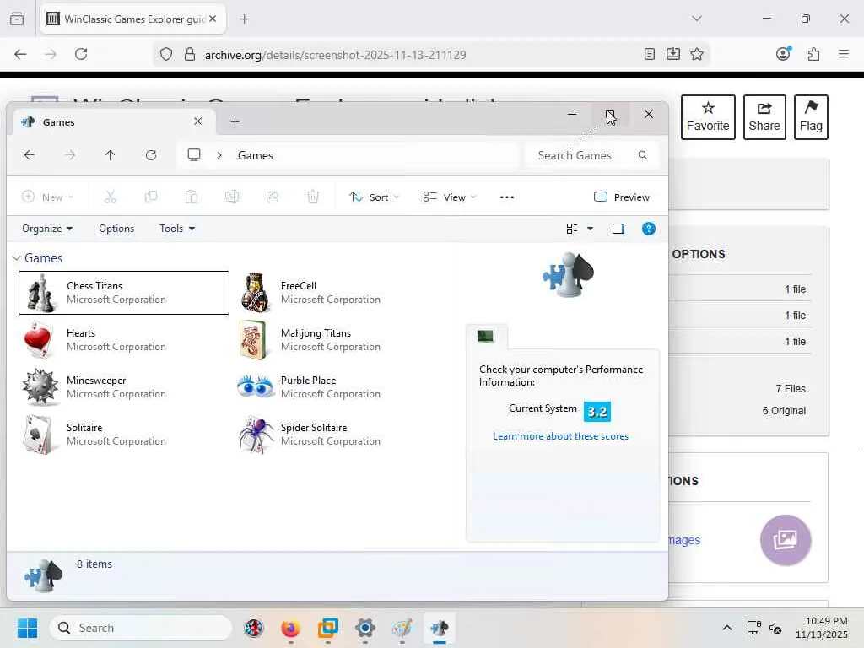Open Chess Titans game icon
Image resolution: width=864 pixels, height=648 pixels.
pos(40,293)
